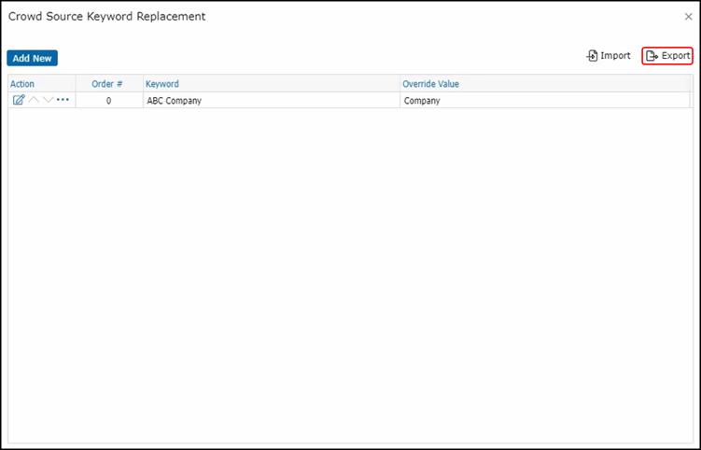
Task: Close the Crowd Source Keyword Replacement dialog
Action: click(x=688, y=17)
